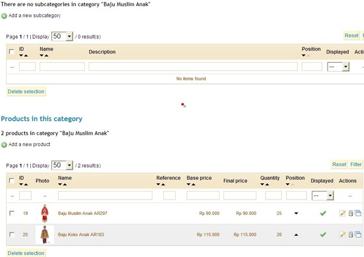Image resolution: width=364 pixels, height=257 pixels.
Task: Click Filter button above products table
Action: coord(356,164)
